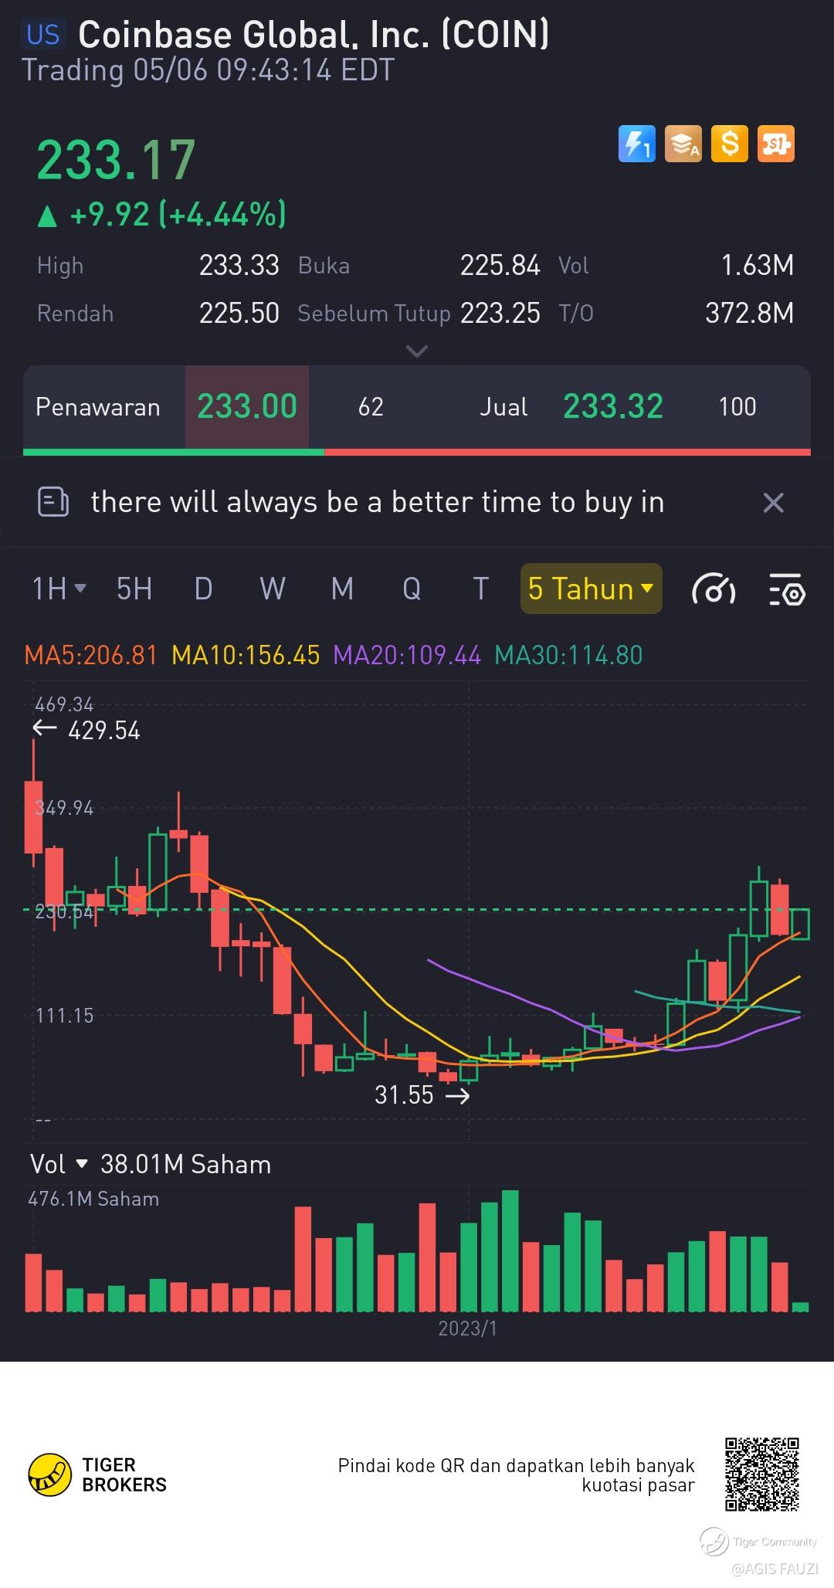Switch chart to 5H timeframe
The height and width of the screenshot is (1588, 834).
(x=134, y=589)
